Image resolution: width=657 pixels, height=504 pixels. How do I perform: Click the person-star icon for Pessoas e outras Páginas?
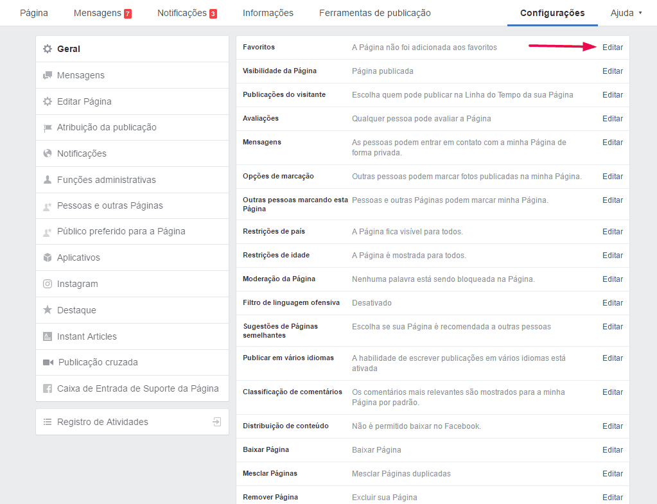[48, 206]
